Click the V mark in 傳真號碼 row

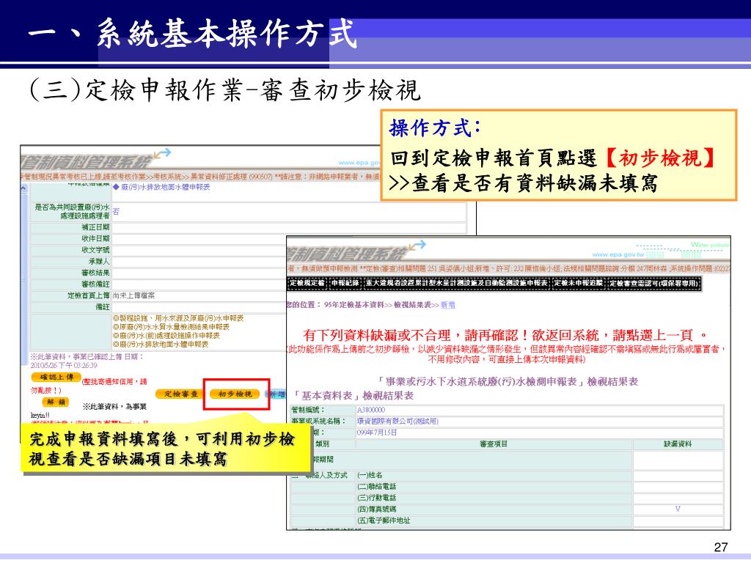(678, 509)
